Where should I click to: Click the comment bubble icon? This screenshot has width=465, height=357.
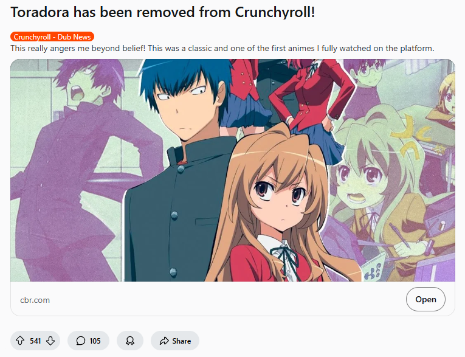(x=81, y=341)
